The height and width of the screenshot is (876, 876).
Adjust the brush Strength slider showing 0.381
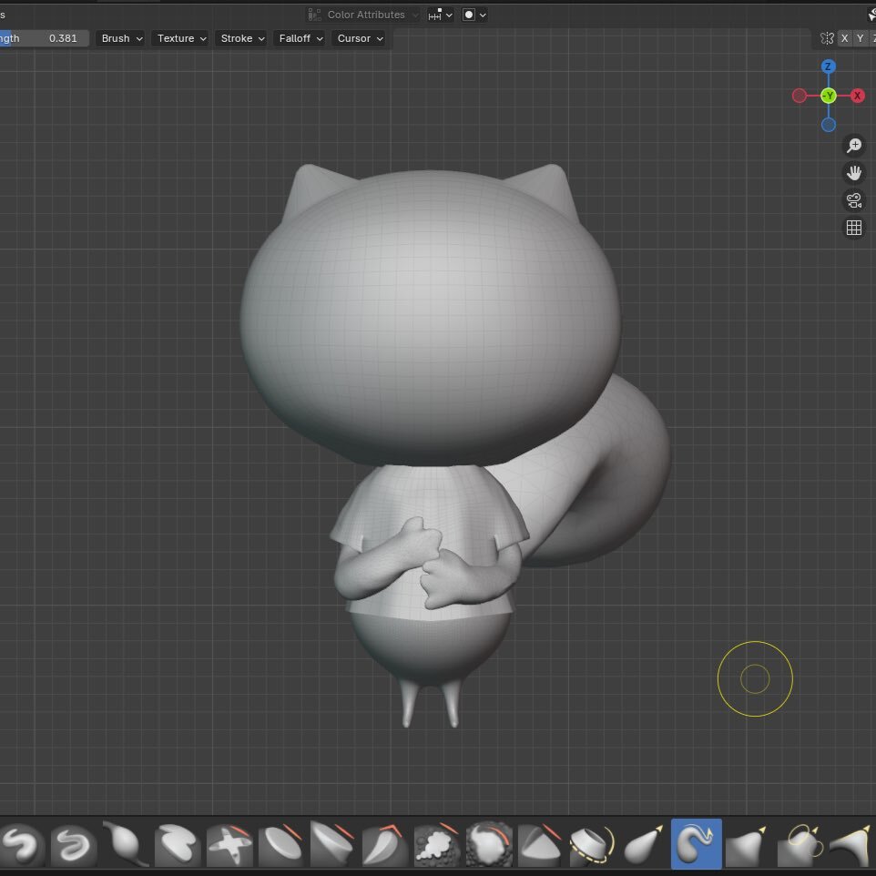click(44, 38)
